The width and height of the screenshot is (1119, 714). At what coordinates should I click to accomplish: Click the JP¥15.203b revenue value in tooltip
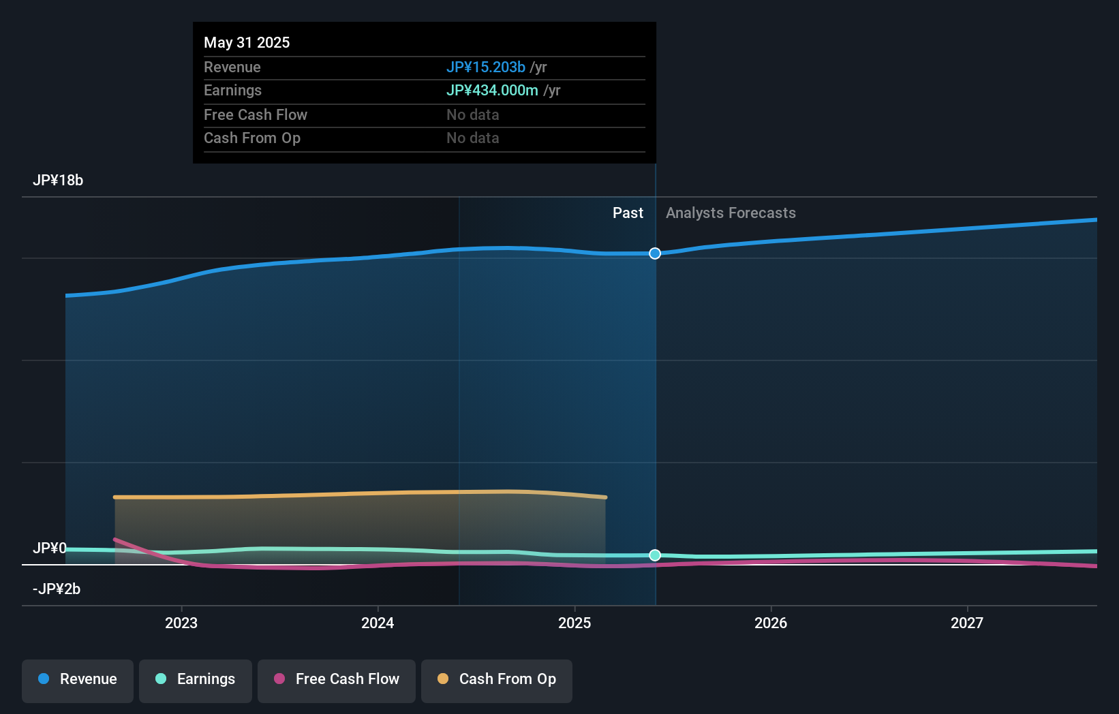[x=486, y=67]
